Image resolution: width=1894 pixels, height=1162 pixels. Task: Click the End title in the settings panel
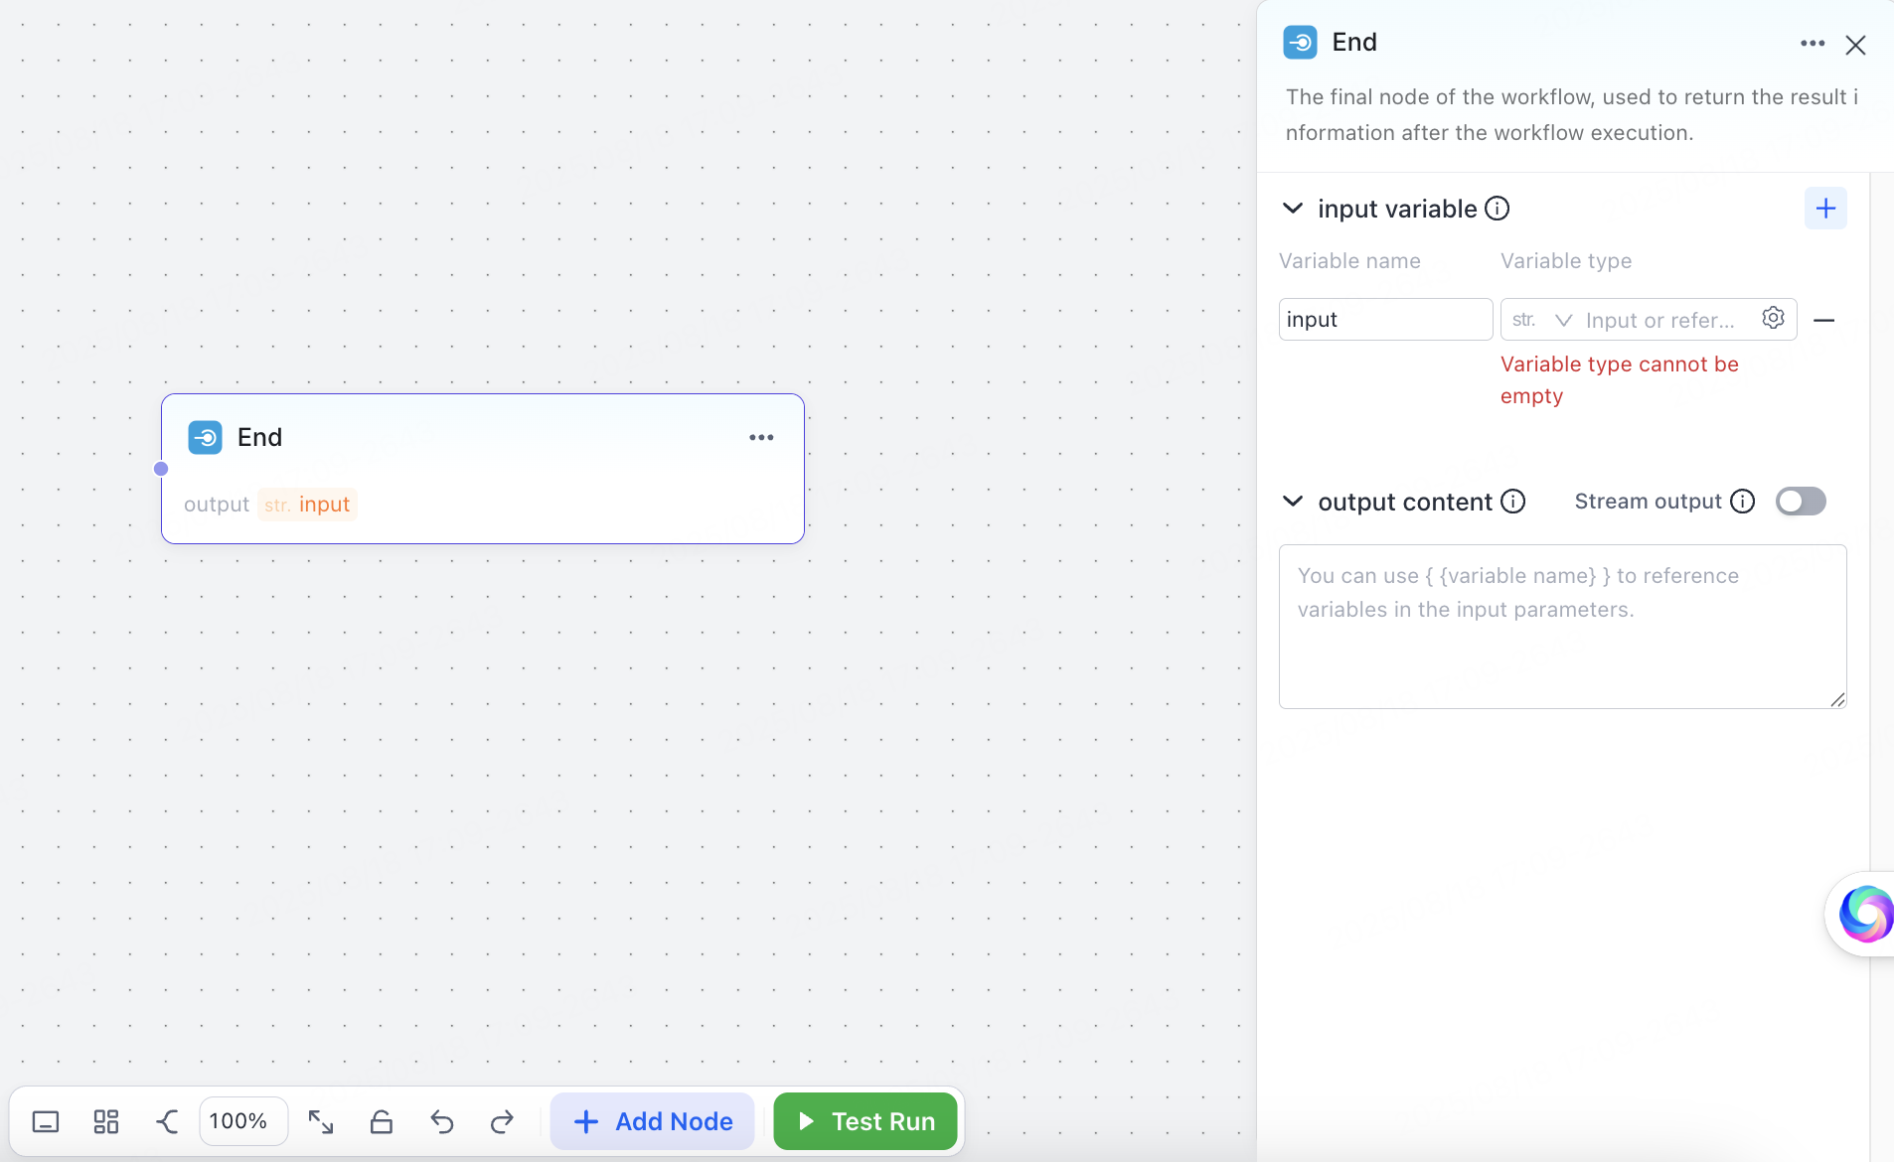[1354, 43]
